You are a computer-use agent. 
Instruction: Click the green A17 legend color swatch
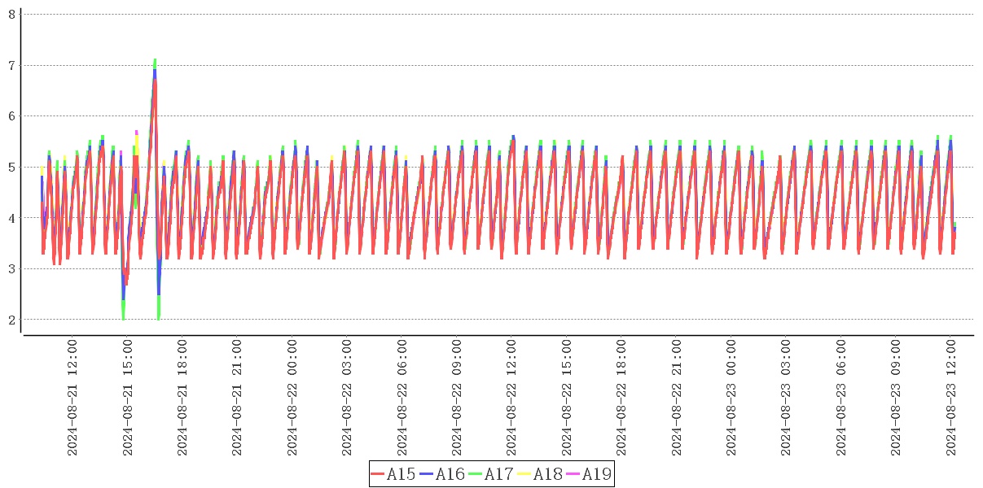[476, 474]
